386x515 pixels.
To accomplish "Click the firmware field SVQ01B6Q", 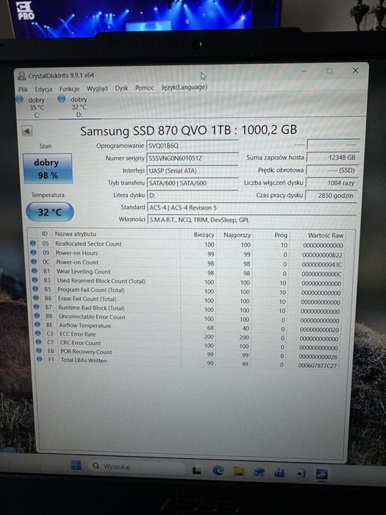I will (x=193, y=146).
